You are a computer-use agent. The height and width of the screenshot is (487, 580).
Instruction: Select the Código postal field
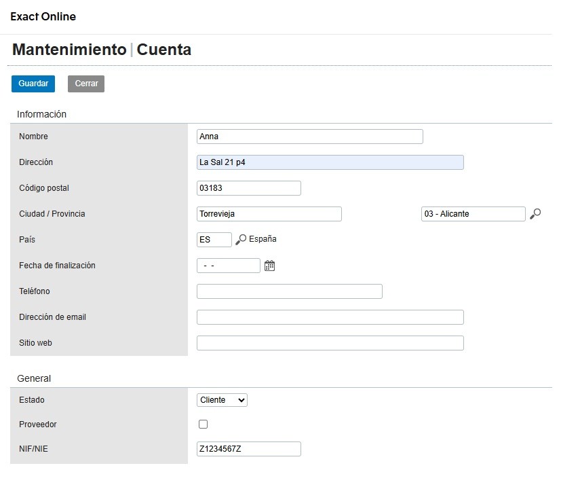click(x=248, y=188)
